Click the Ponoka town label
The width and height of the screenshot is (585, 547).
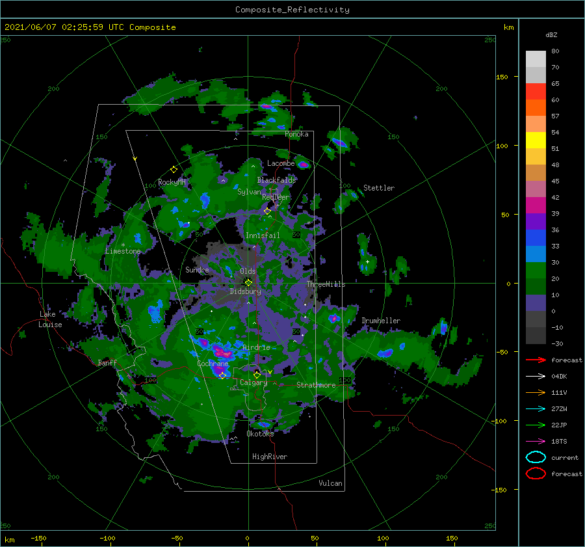296,134
